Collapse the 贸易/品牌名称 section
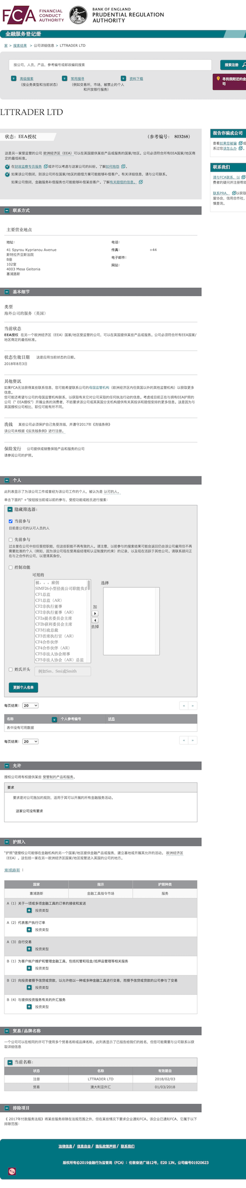Image resolution: width=246 pixels, height=1188 pixels. 7,1031
